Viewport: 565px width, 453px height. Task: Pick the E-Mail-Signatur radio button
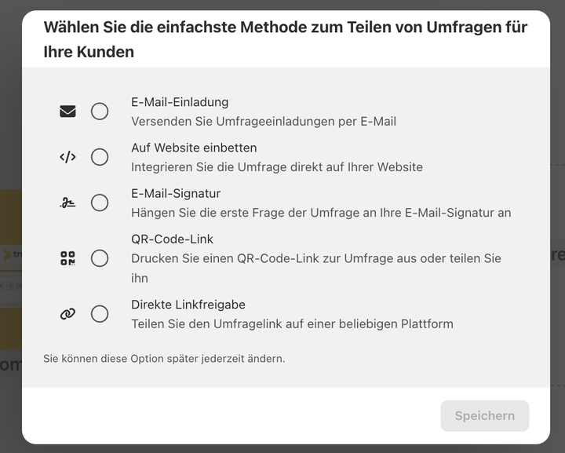(x=100, y=203)
